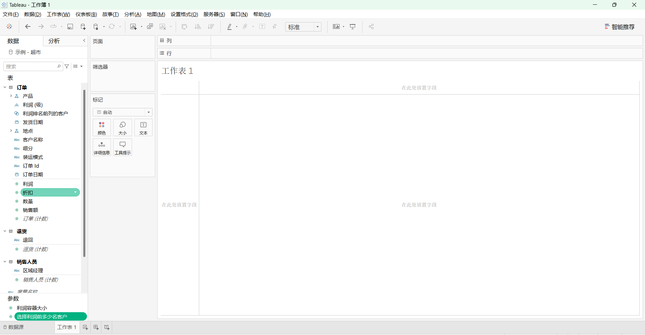
Task: Click the fix axes pin icon
Action: pyautogui.click(x=275, y=26)
